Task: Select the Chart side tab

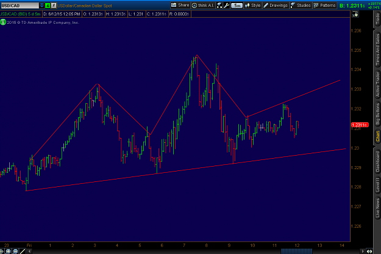Action: (377, 136)
